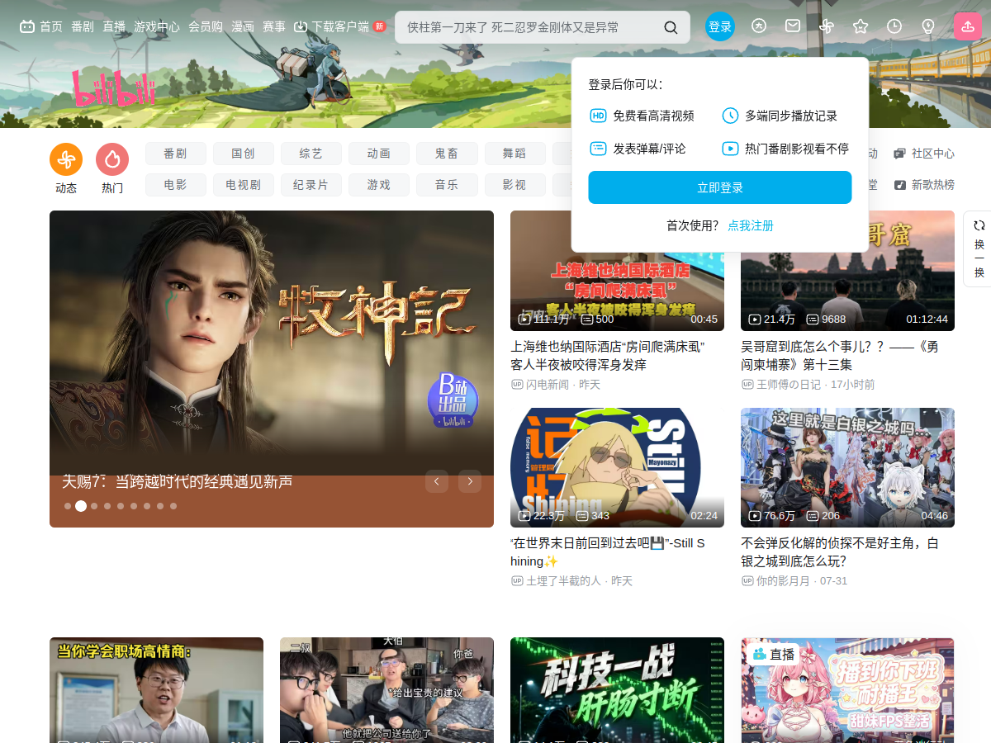991x743 pixels.
Task: Open the 当你学会职场高情商 video thumbnail
Action: (x=156, y=690)
